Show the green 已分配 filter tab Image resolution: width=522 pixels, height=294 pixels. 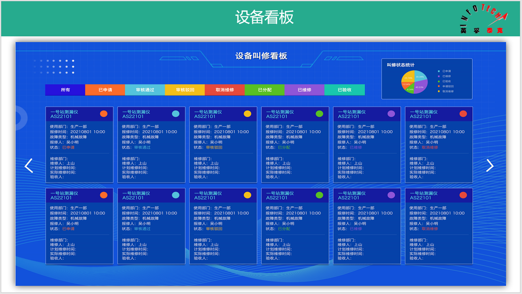click(264, 90)
